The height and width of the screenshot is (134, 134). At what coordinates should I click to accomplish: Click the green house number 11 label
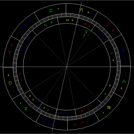pos(45,25)
